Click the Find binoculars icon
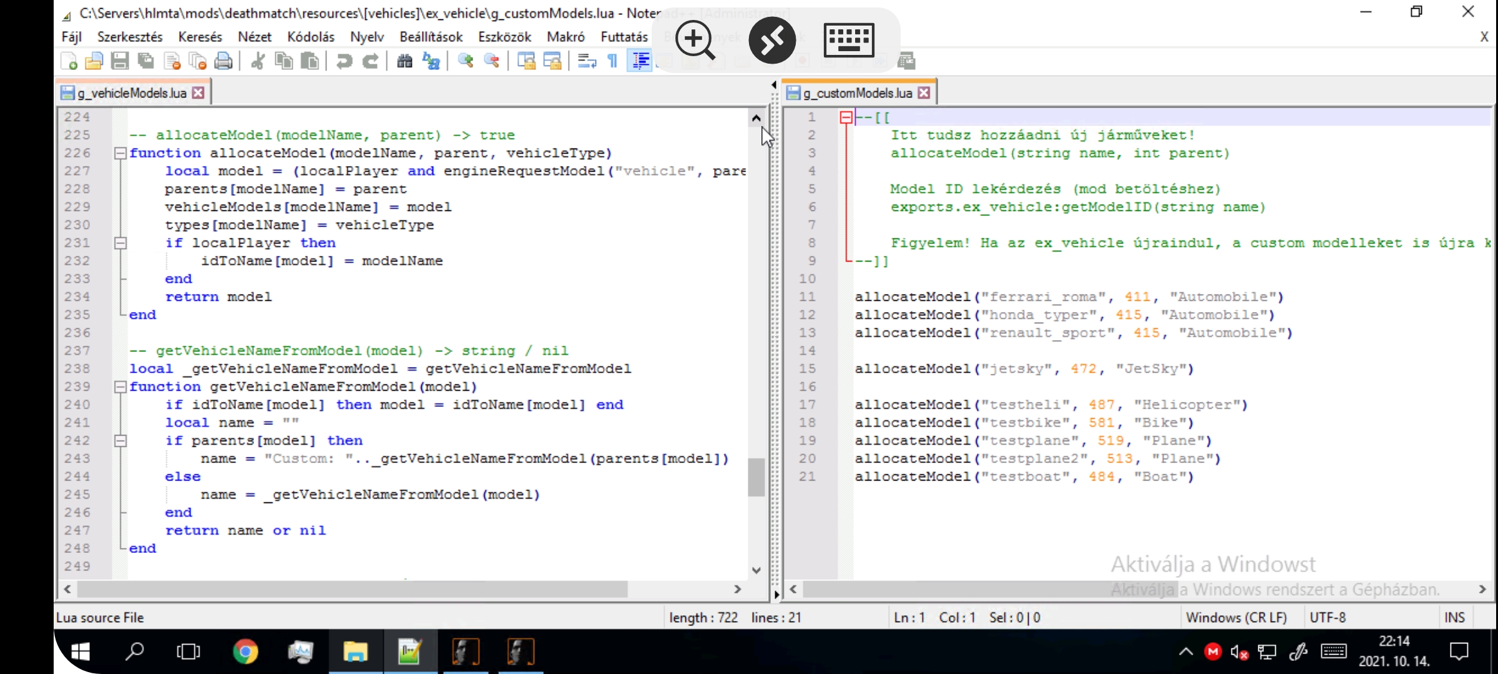 [404, 61]
